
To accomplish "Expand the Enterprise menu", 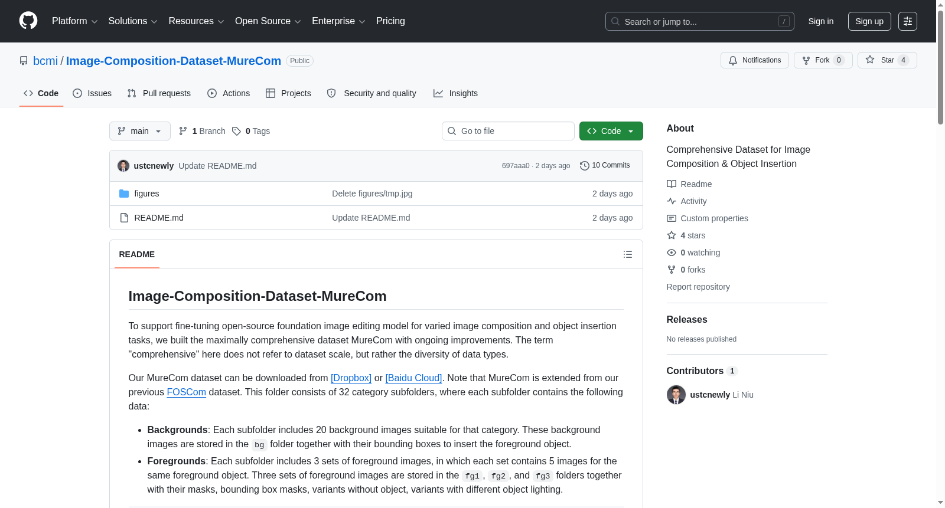I will (x=338, y=21).
